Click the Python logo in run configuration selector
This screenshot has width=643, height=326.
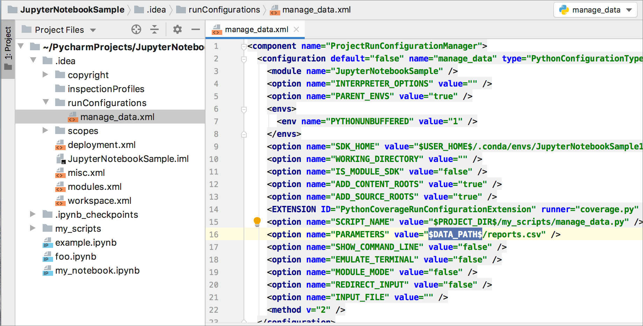click(x=564, y=10)
